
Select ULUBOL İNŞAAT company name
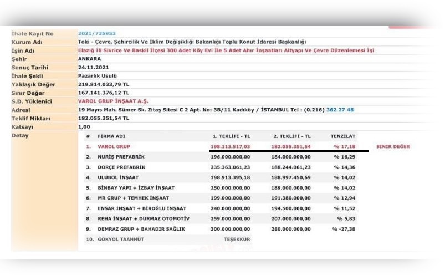118,177
